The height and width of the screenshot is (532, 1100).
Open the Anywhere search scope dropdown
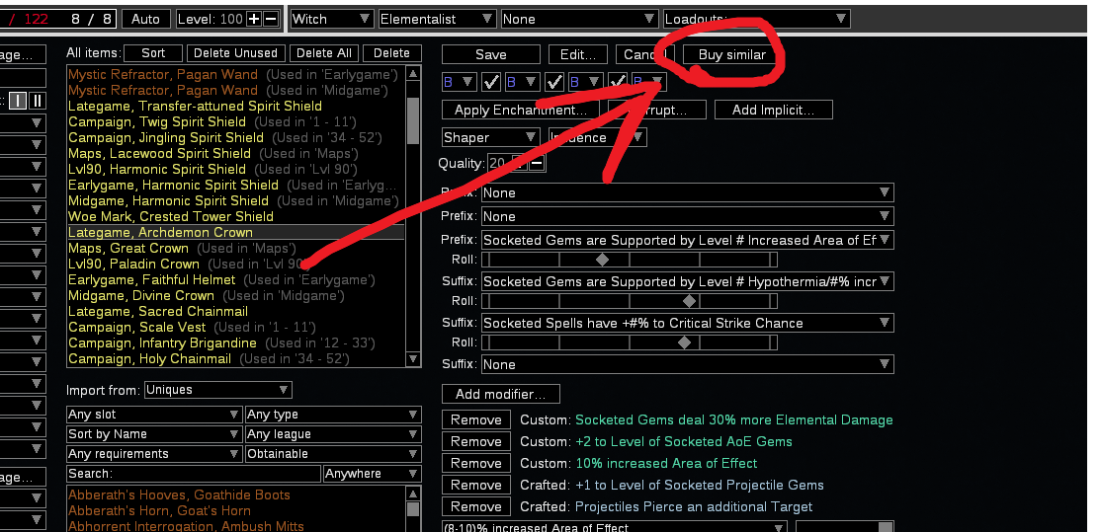click(372, 473)
